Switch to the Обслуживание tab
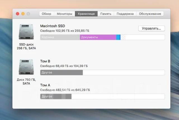179x120 pixels. pos(150,14)
